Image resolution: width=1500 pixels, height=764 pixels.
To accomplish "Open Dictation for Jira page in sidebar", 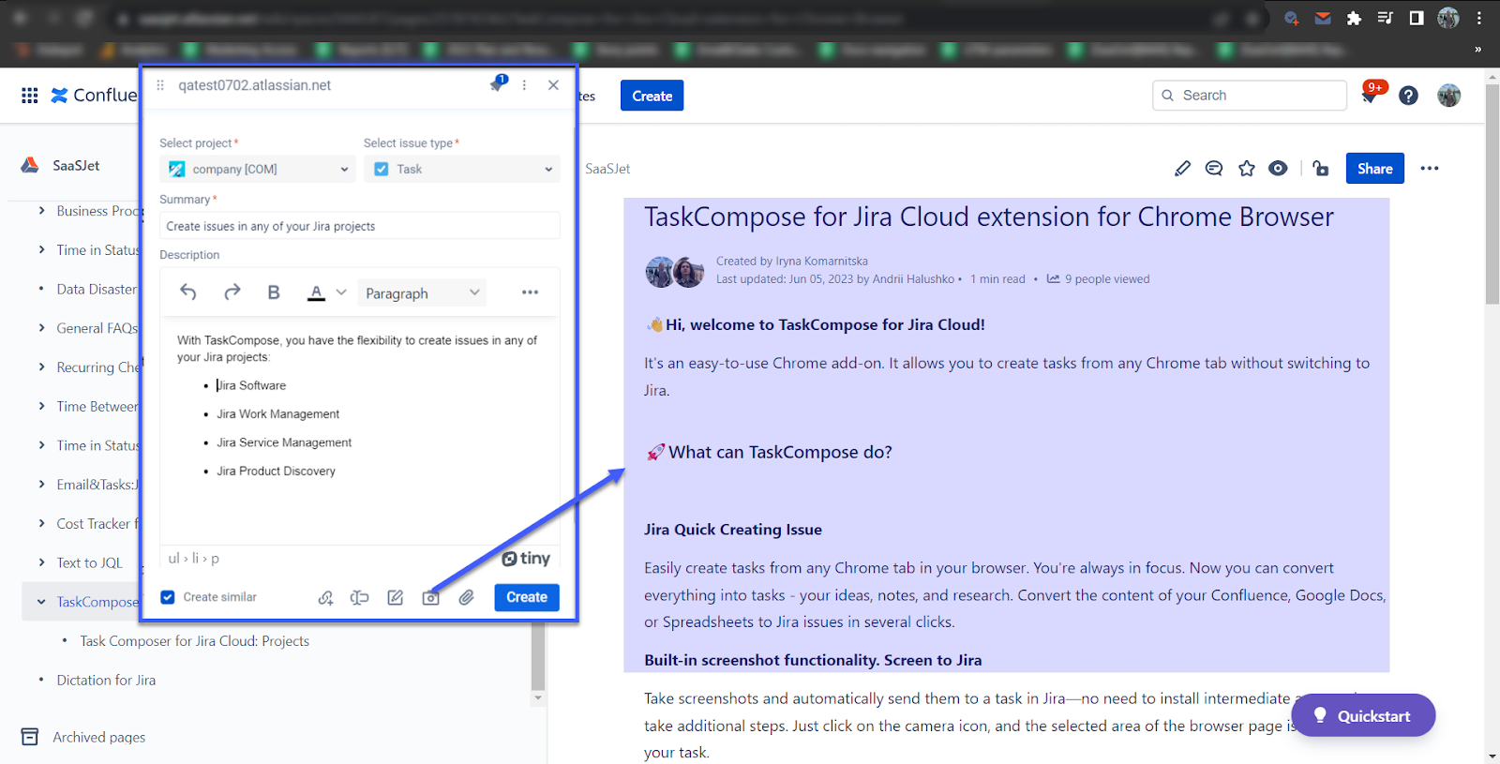I will [106, 680].
